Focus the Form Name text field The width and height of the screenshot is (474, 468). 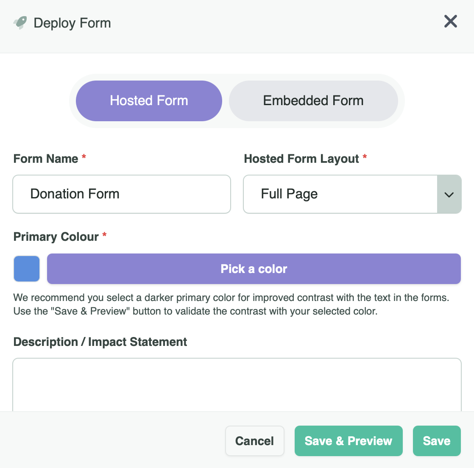122,194
